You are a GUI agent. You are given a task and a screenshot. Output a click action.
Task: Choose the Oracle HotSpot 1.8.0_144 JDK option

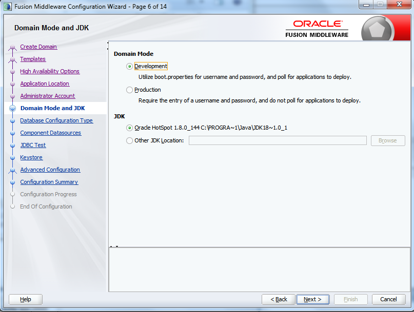[129, 128]
